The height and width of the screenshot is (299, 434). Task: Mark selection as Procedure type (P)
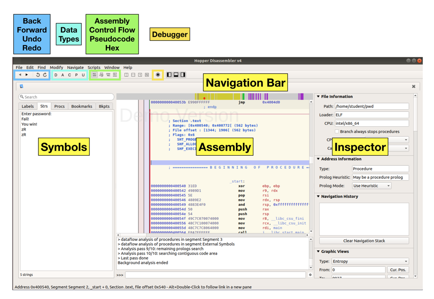(x=77, y=75)
